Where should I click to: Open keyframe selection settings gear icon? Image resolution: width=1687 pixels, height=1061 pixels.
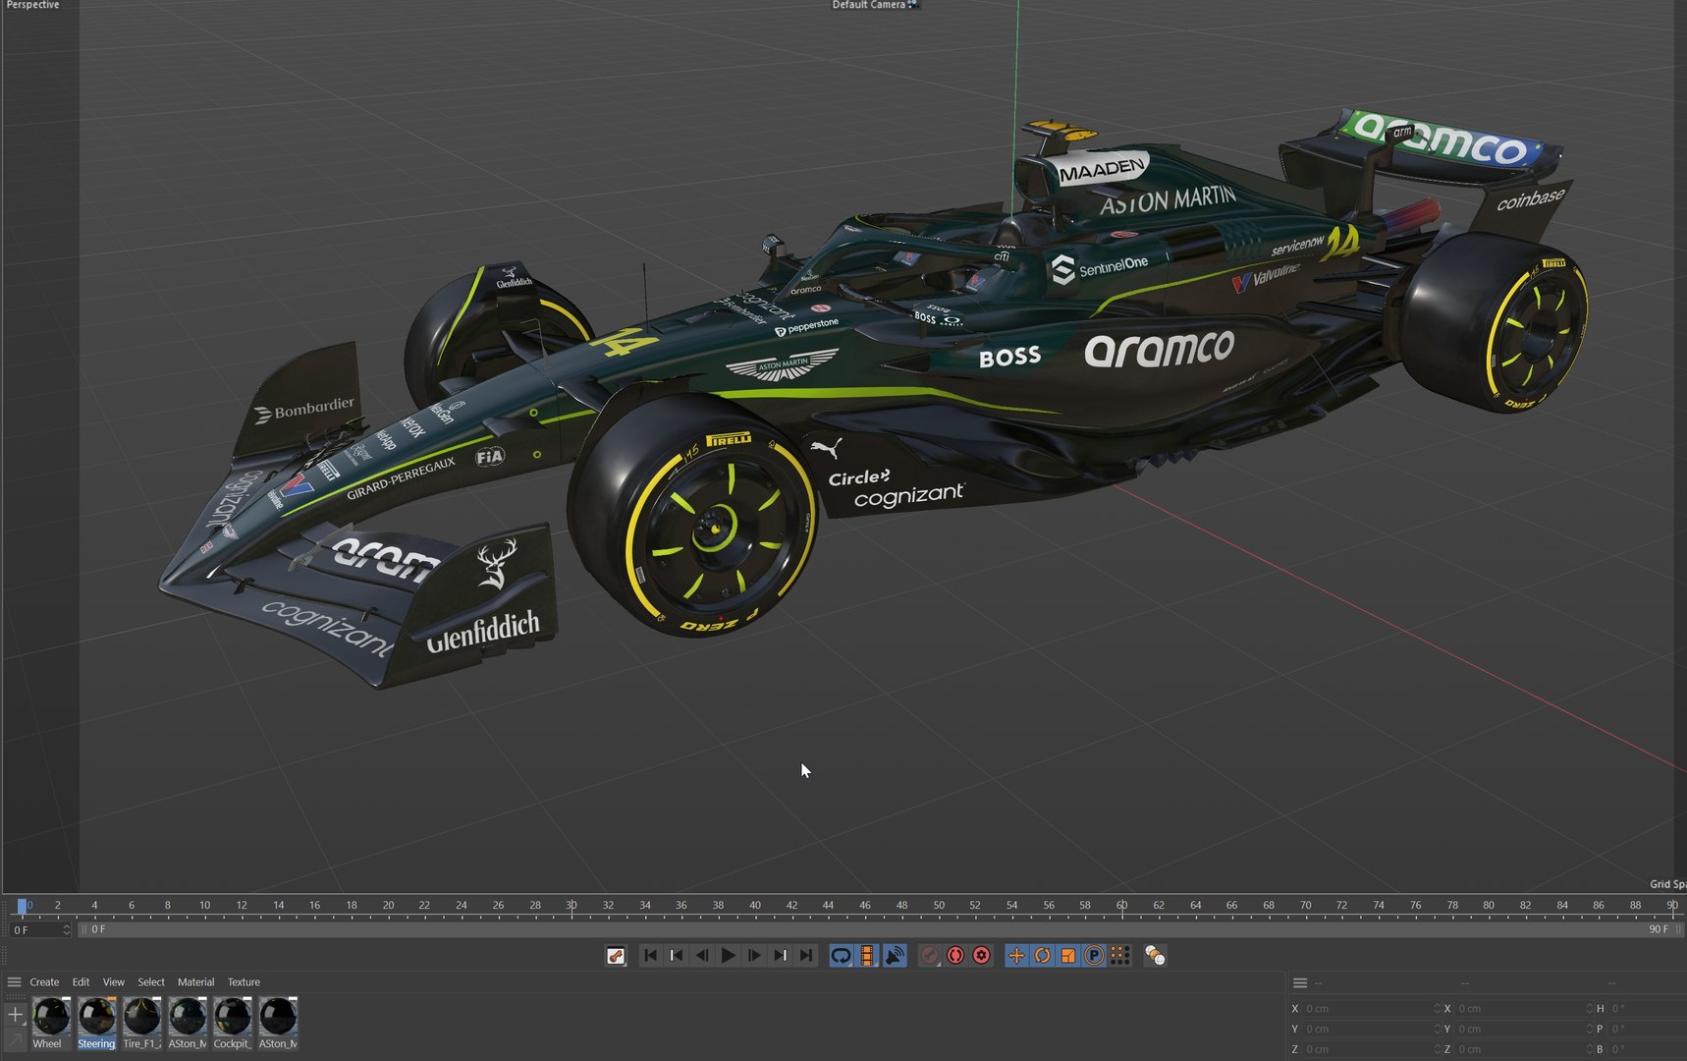(x=981, y=955)
